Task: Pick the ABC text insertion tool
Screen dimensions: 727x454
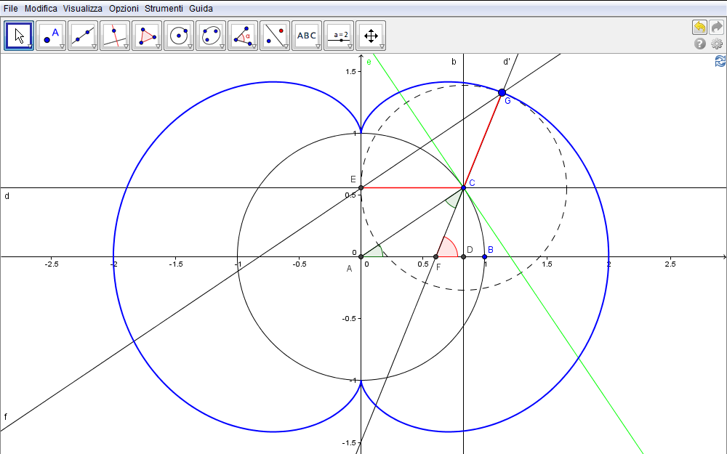Action: 307,35
